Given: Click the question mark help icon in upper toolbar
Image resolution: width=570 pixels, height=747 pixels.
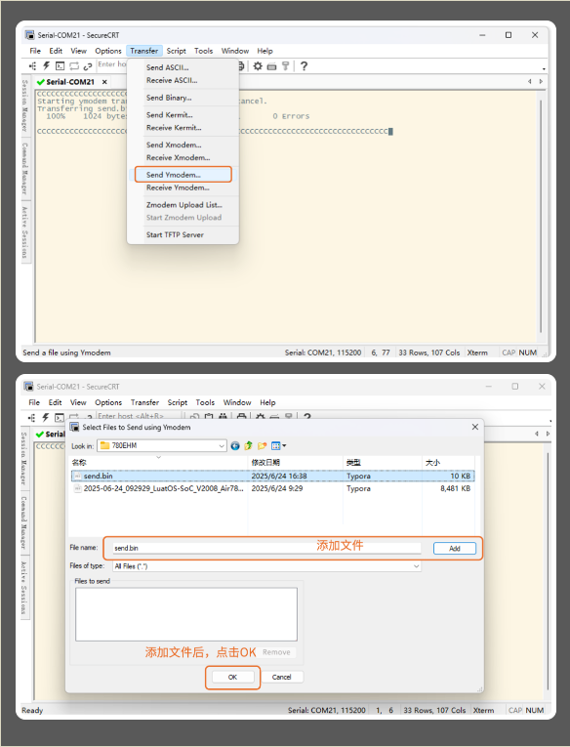Looking at the screenshot, I should click(304, 65).
